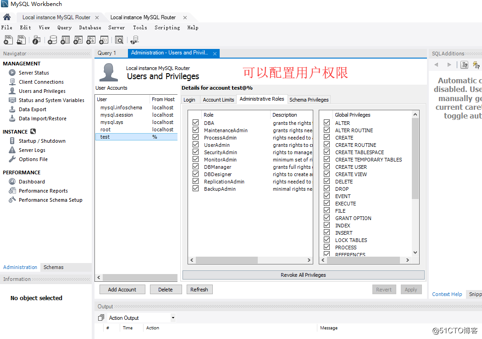Open Options File in Navigator
This screenshot has width=482, height=339.
pyautogui.click(x=33, y=159)
